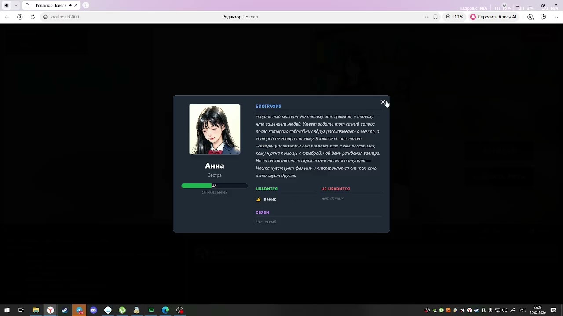Open the Windows notification center

point(554,311)
